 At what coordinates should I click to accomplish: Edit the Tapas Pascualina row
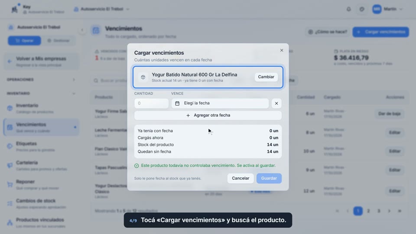click(394, 170)
